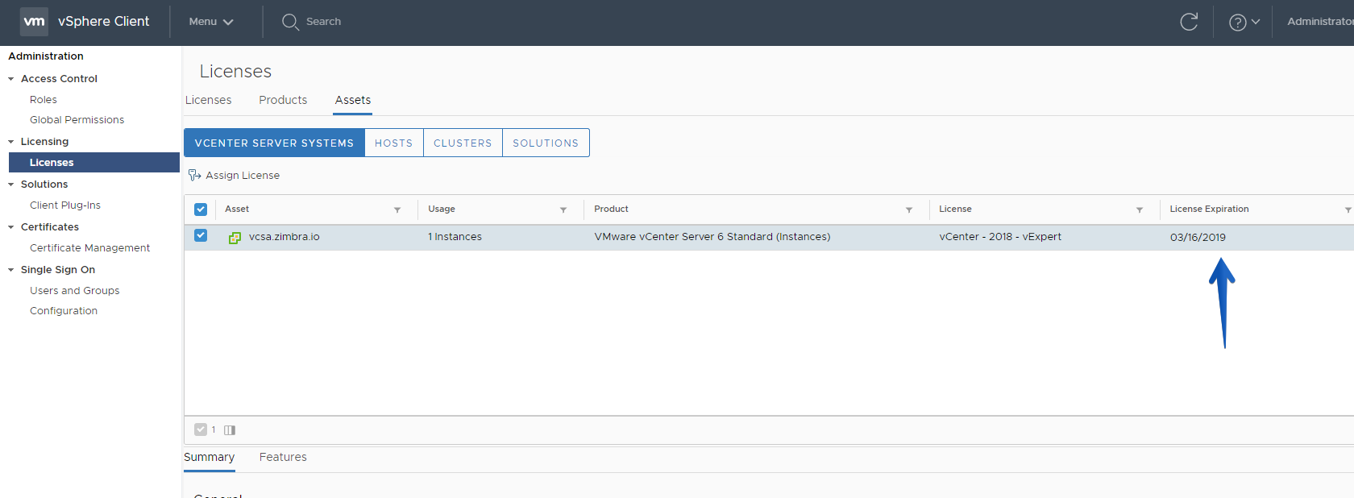Sort by the Asset column header
This screenshot has width=1354, height=498.
click(x=237, y=210)
